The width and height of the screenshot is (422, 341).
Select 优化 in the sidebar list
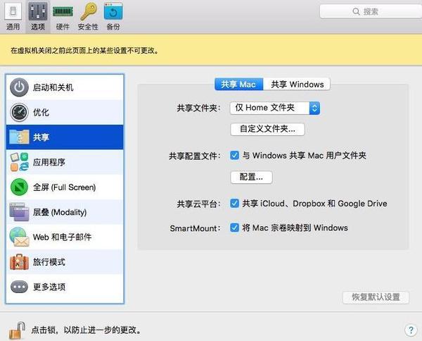(65, 112)
